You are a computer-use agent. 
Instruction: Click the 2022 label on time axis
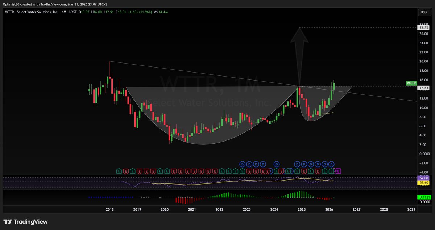(x=219, y=209)
